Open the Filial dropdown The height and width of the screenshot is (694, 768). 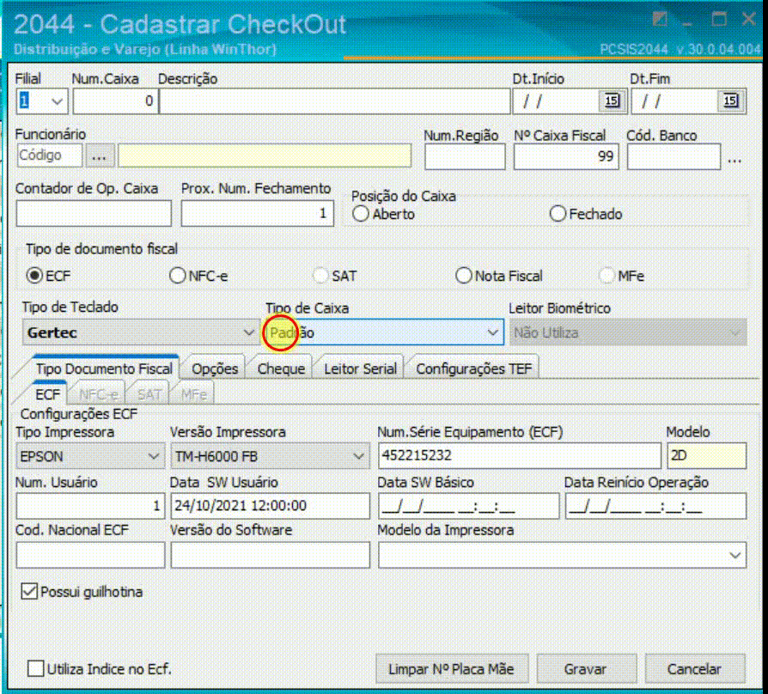point(57,101)
